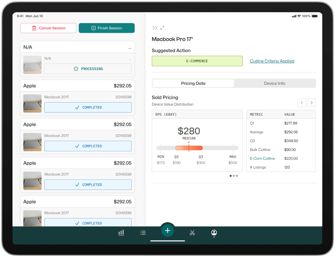Click the Q3 value $349.50

click(x=291, y=141)
